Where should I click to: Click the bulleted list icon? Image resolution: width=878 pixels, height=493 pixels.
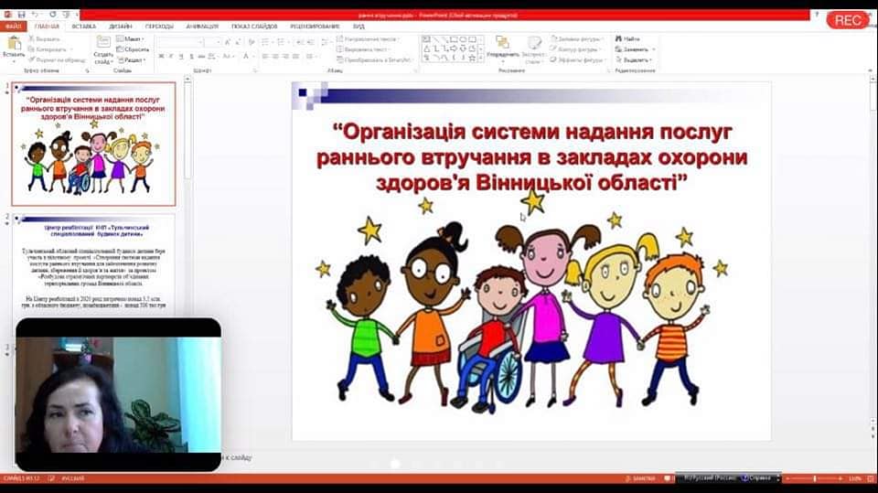266,42
